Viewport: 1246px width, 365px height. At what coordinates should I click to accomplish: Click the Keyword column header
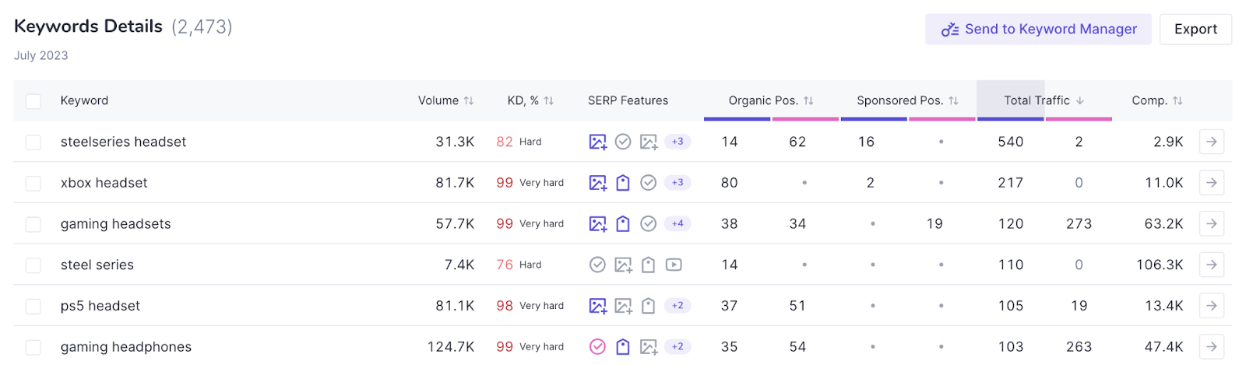84,100
